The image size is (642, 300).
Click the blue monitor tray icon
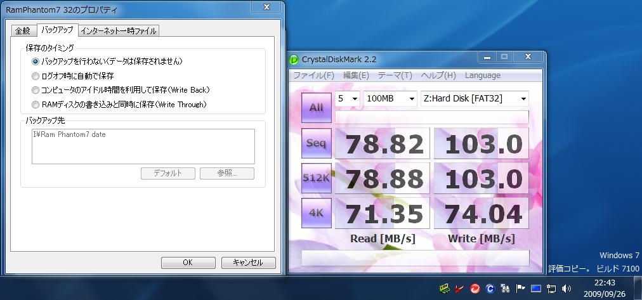pos(536,289)
